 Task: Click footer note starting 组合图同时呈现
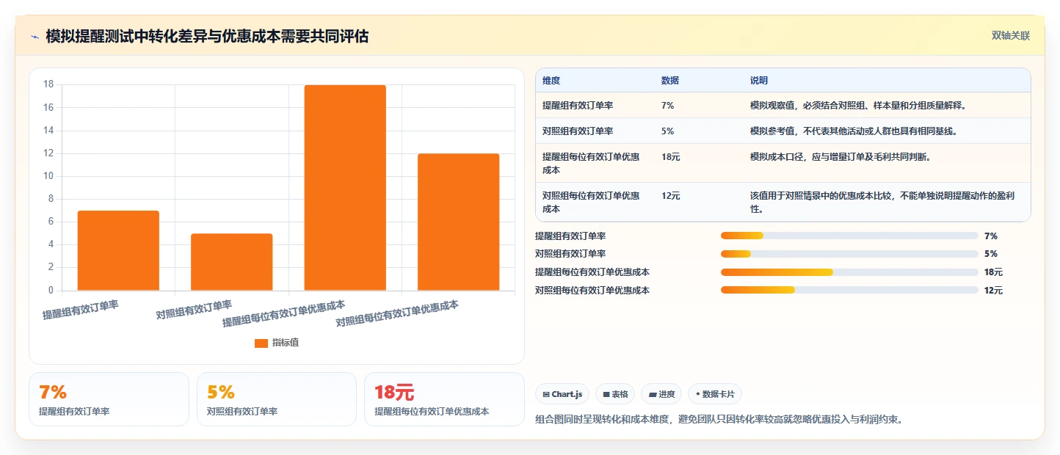pyautogui.click(x=719, y=420)
